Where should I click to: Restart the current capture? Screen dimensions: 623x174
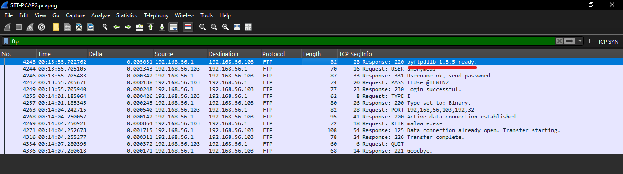coord(30,27)
